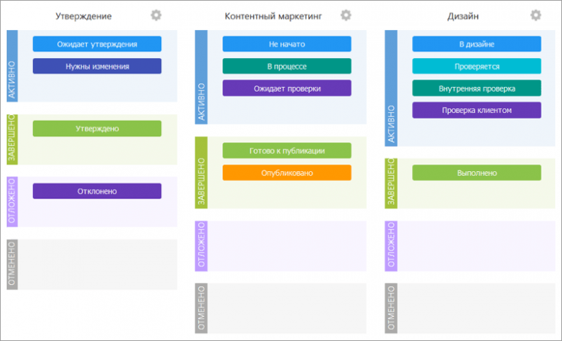
Task: Click the orange Опубликовано status
Action: pyautogui.click(x=286, y=173)
